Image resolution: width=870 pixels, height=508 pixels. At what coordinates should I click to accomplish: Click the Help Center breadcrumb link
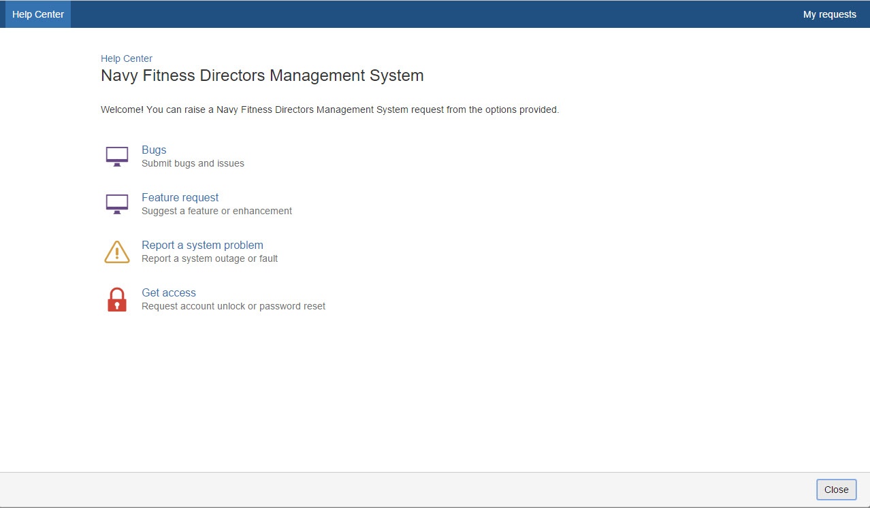(127, 58)
